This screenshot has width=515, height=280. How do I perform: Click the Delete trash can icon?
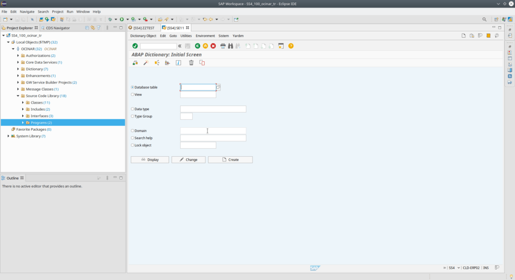coord(191,63)
